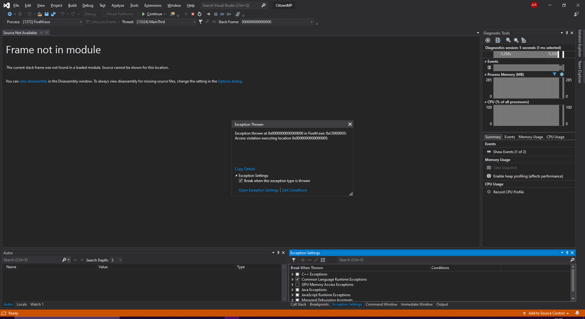Enable GPU Memory Access Exceptions checkbox
Image resolution: width=585 pixels, height=319 pixels.
(x=297, y=285)
